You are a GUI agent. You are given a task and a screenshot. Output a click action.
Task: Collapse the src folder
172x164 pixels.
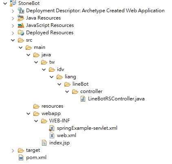[13, 40]
